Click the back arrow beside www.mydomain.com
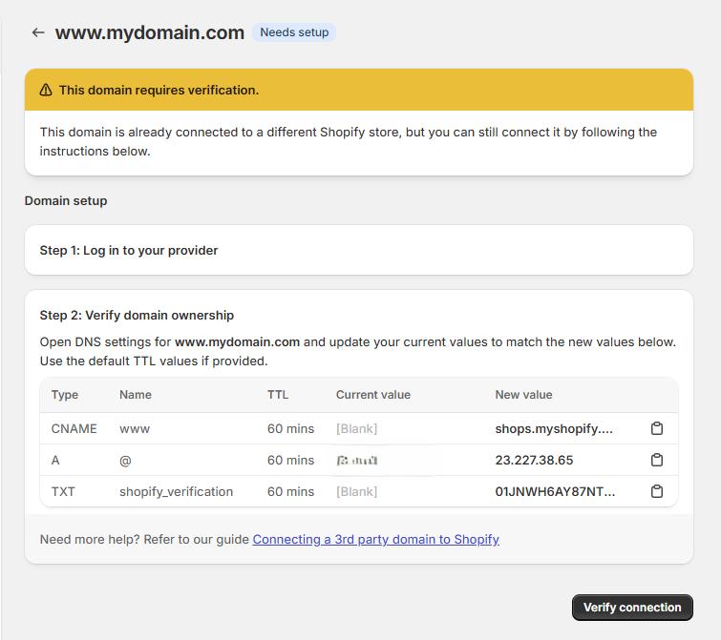The width and height of the screenshot is (721, 640). point(38,32)
